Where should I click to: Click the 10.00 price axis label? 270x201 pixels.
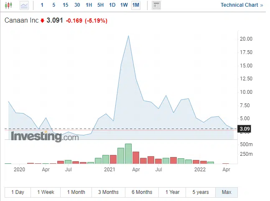point(246,92)
